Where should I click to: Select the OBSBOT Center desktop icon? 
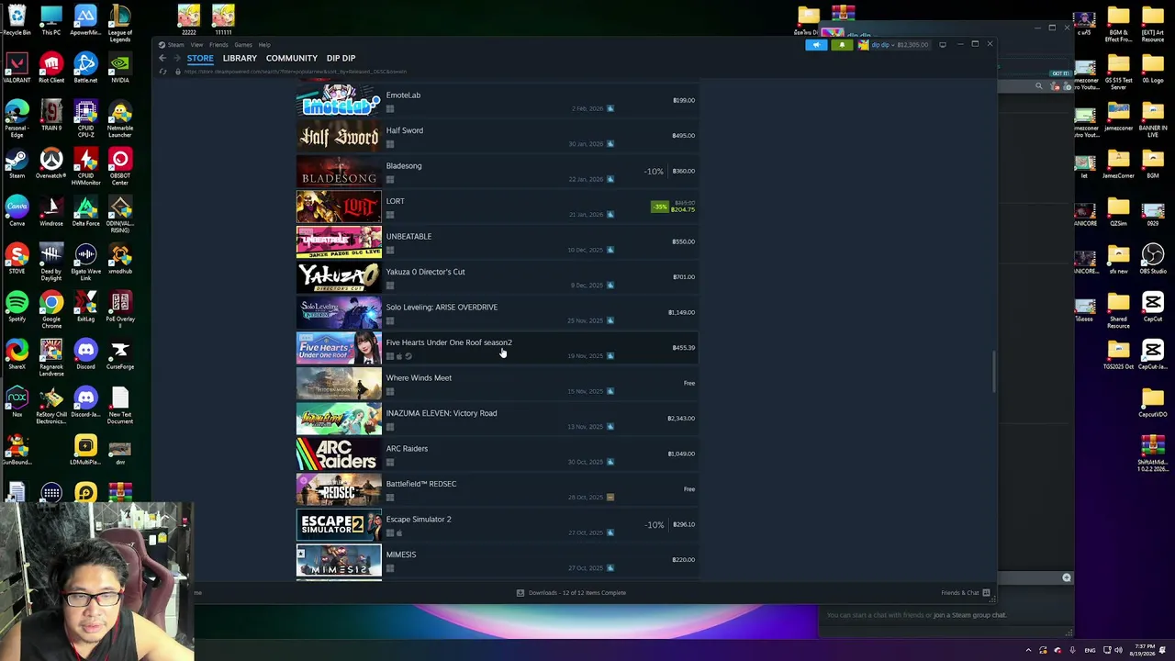click(x=120, y=166)
